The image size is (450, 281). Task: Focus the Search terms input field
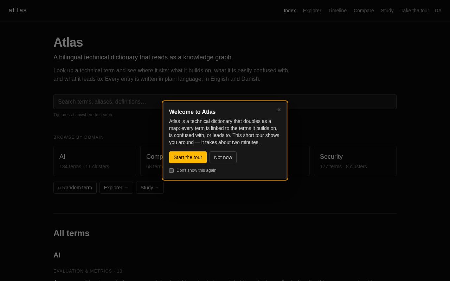pyautogui.click(x=225, y=102)
